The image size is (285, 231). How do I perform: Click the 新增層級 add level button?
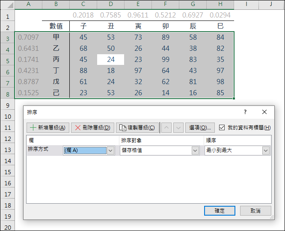[x=48, y=128]
